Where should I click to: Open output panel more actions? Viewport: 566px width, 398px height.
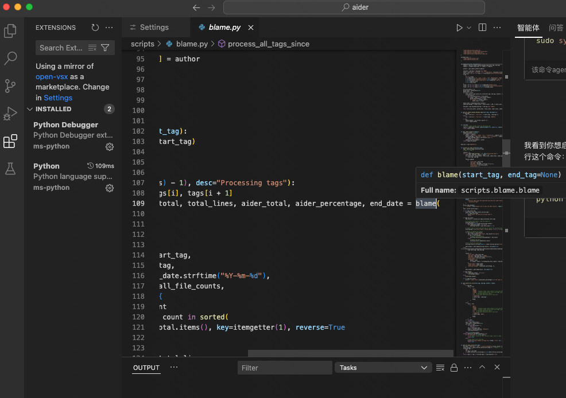[468, 368]
